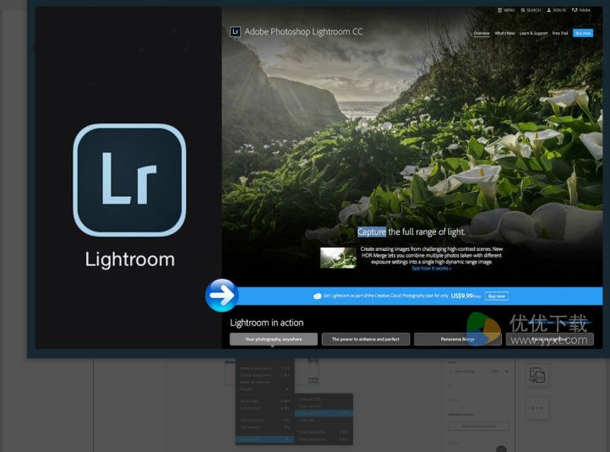
Task: Select the Overview navigation tab
Action: 482,34
